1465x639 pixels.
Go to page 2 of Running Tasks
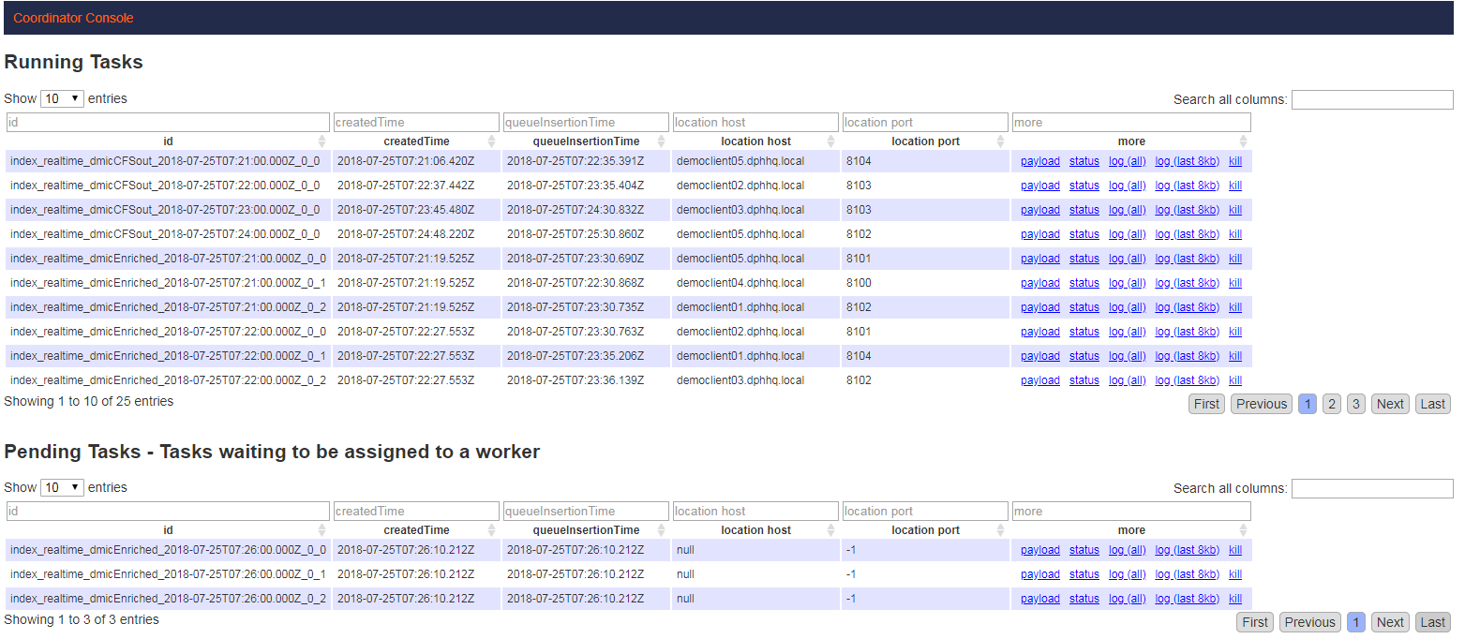tap(1331, 404)
